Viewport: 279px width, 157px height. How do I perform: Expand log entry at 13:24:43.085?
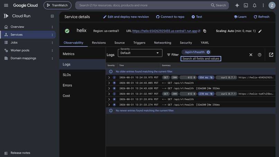click(x=109, y=83)
